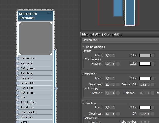Click the Fresnel IOR map slot button
This screenshot has height=123, width=159.
[153, 85]
